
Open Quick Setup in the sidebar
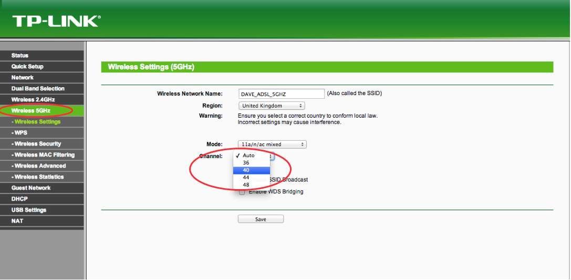pyautogui.click(x=42, y=67)
